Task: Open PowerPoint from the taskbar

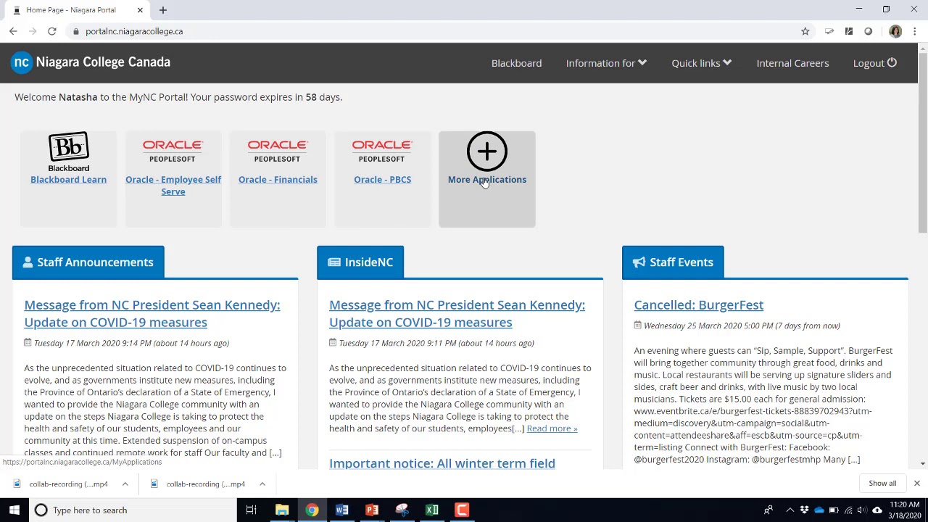Action: 372,510
